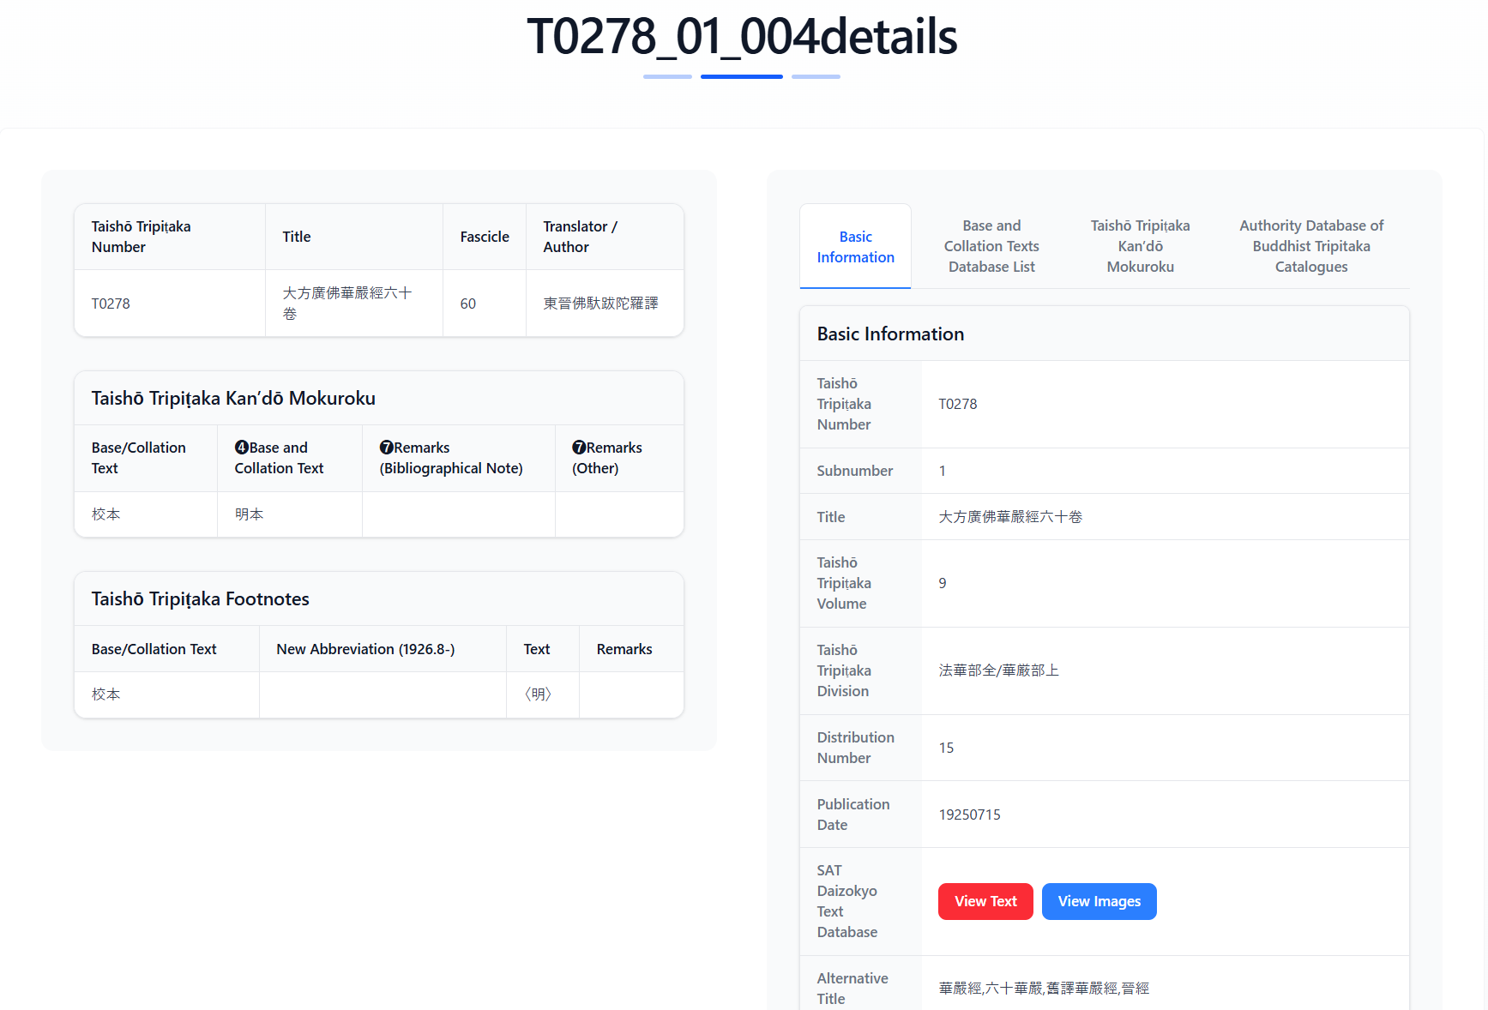The height and width of the screenshot is (1010, 1488).
Task: Open Base and Collation Texts Database List tab
Action: coord(991,246)
